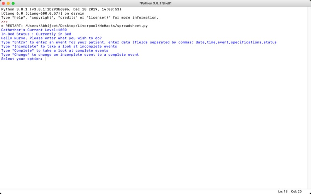Click the 'Type "Incomplete"' instruction line

pyautogui.click(x=59, y=47)
